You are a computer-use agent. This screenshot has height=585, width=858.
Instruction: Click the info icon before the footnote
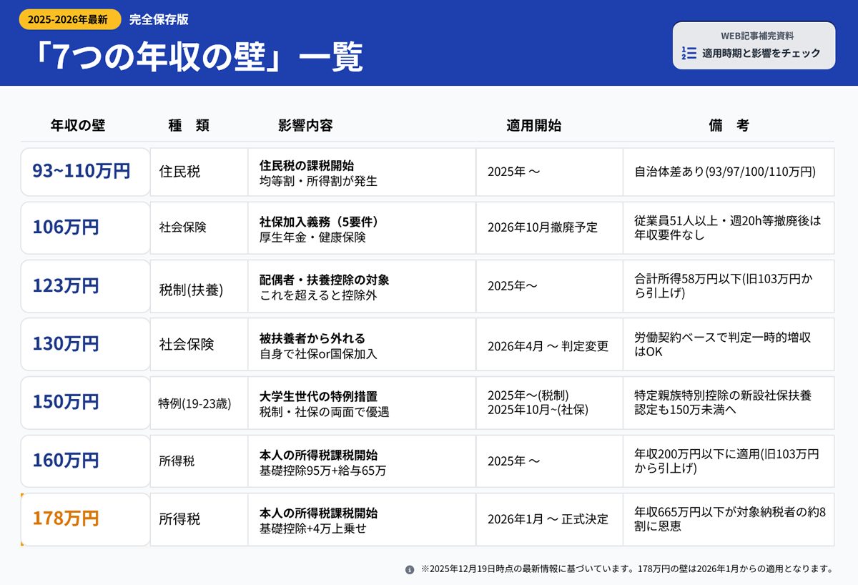[410, 570]
